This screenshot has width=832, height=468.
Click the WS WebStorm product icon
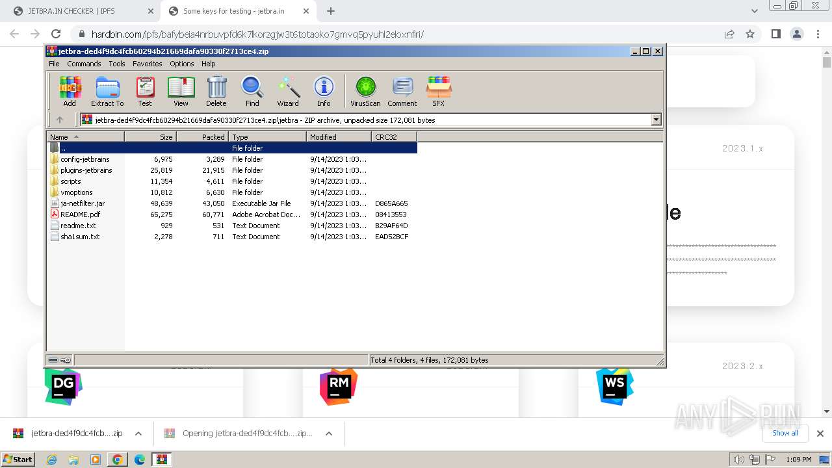coord(615,386)
